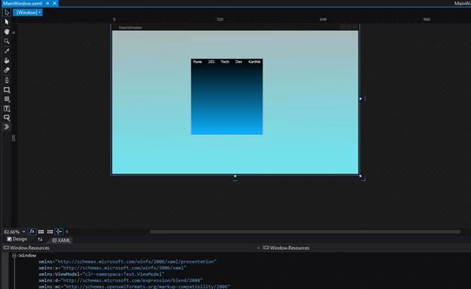
Task: Click the bottom-edge resize handle of window
Action: click(235, 177)
